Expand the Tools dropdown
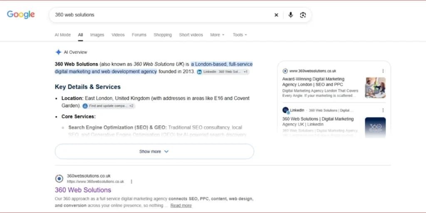The image size is (426, 213). pyautogui.click(x=240, y=35)
